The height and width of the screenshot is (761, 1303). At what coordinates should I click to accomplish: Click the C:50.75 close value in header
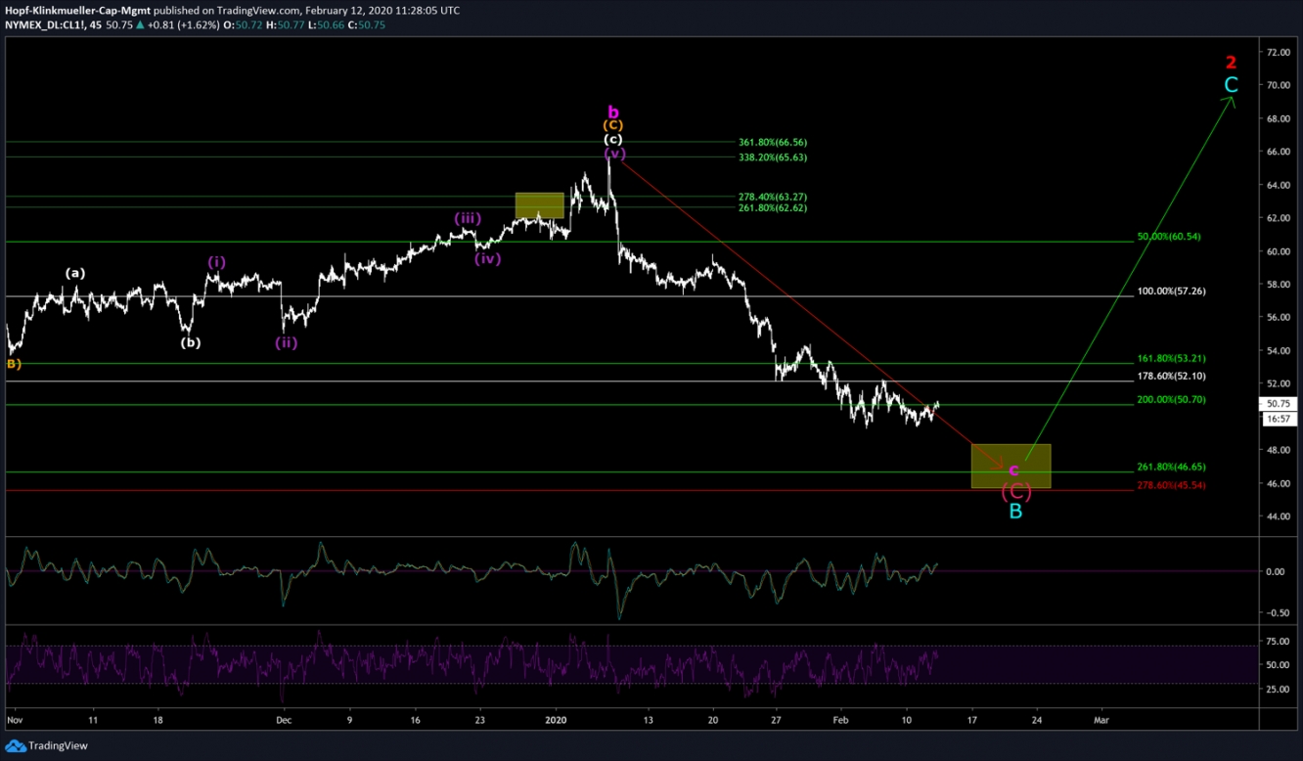pyautogui.click(x=367, y=25)
